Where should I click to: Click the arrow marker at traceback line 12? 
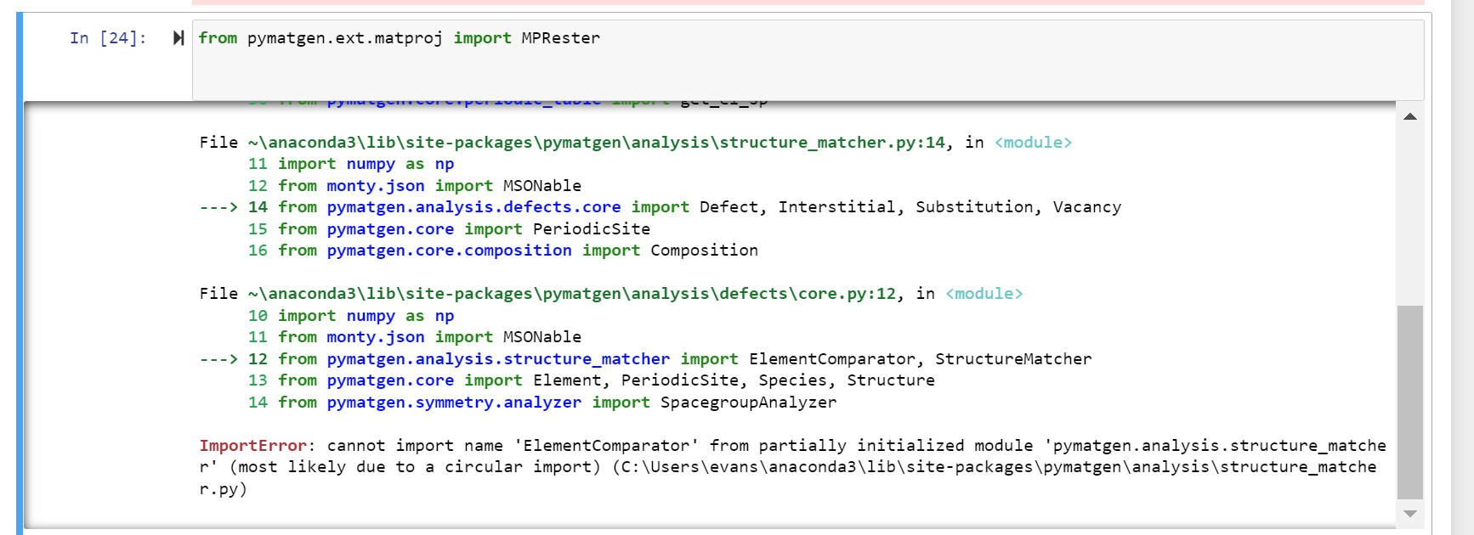coord(218,359)
